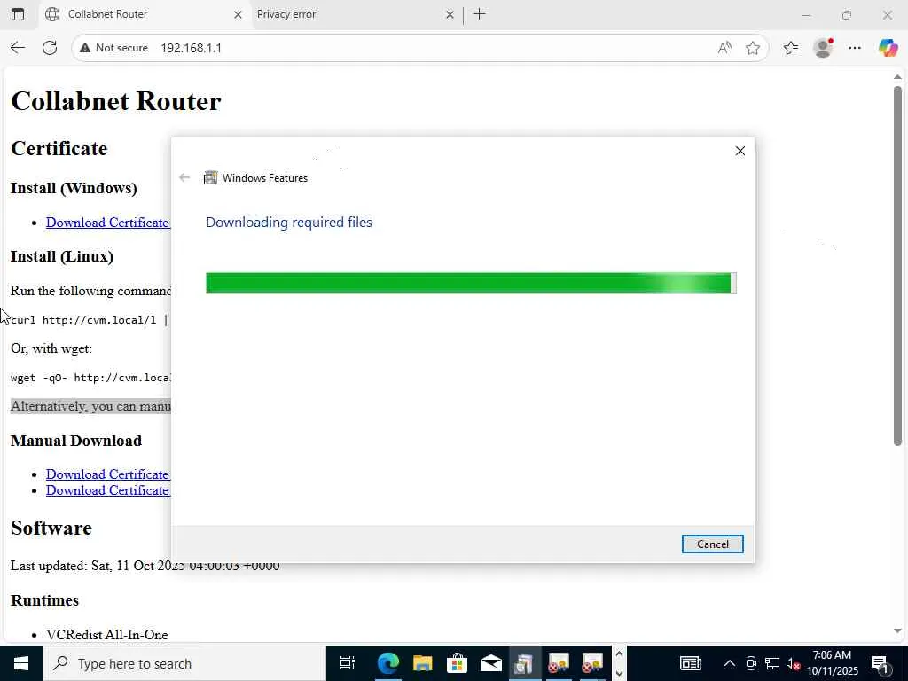This screenshot has width=908, height=681.
Task: Open the tab actions menu icon
Action: pos(18,14)
